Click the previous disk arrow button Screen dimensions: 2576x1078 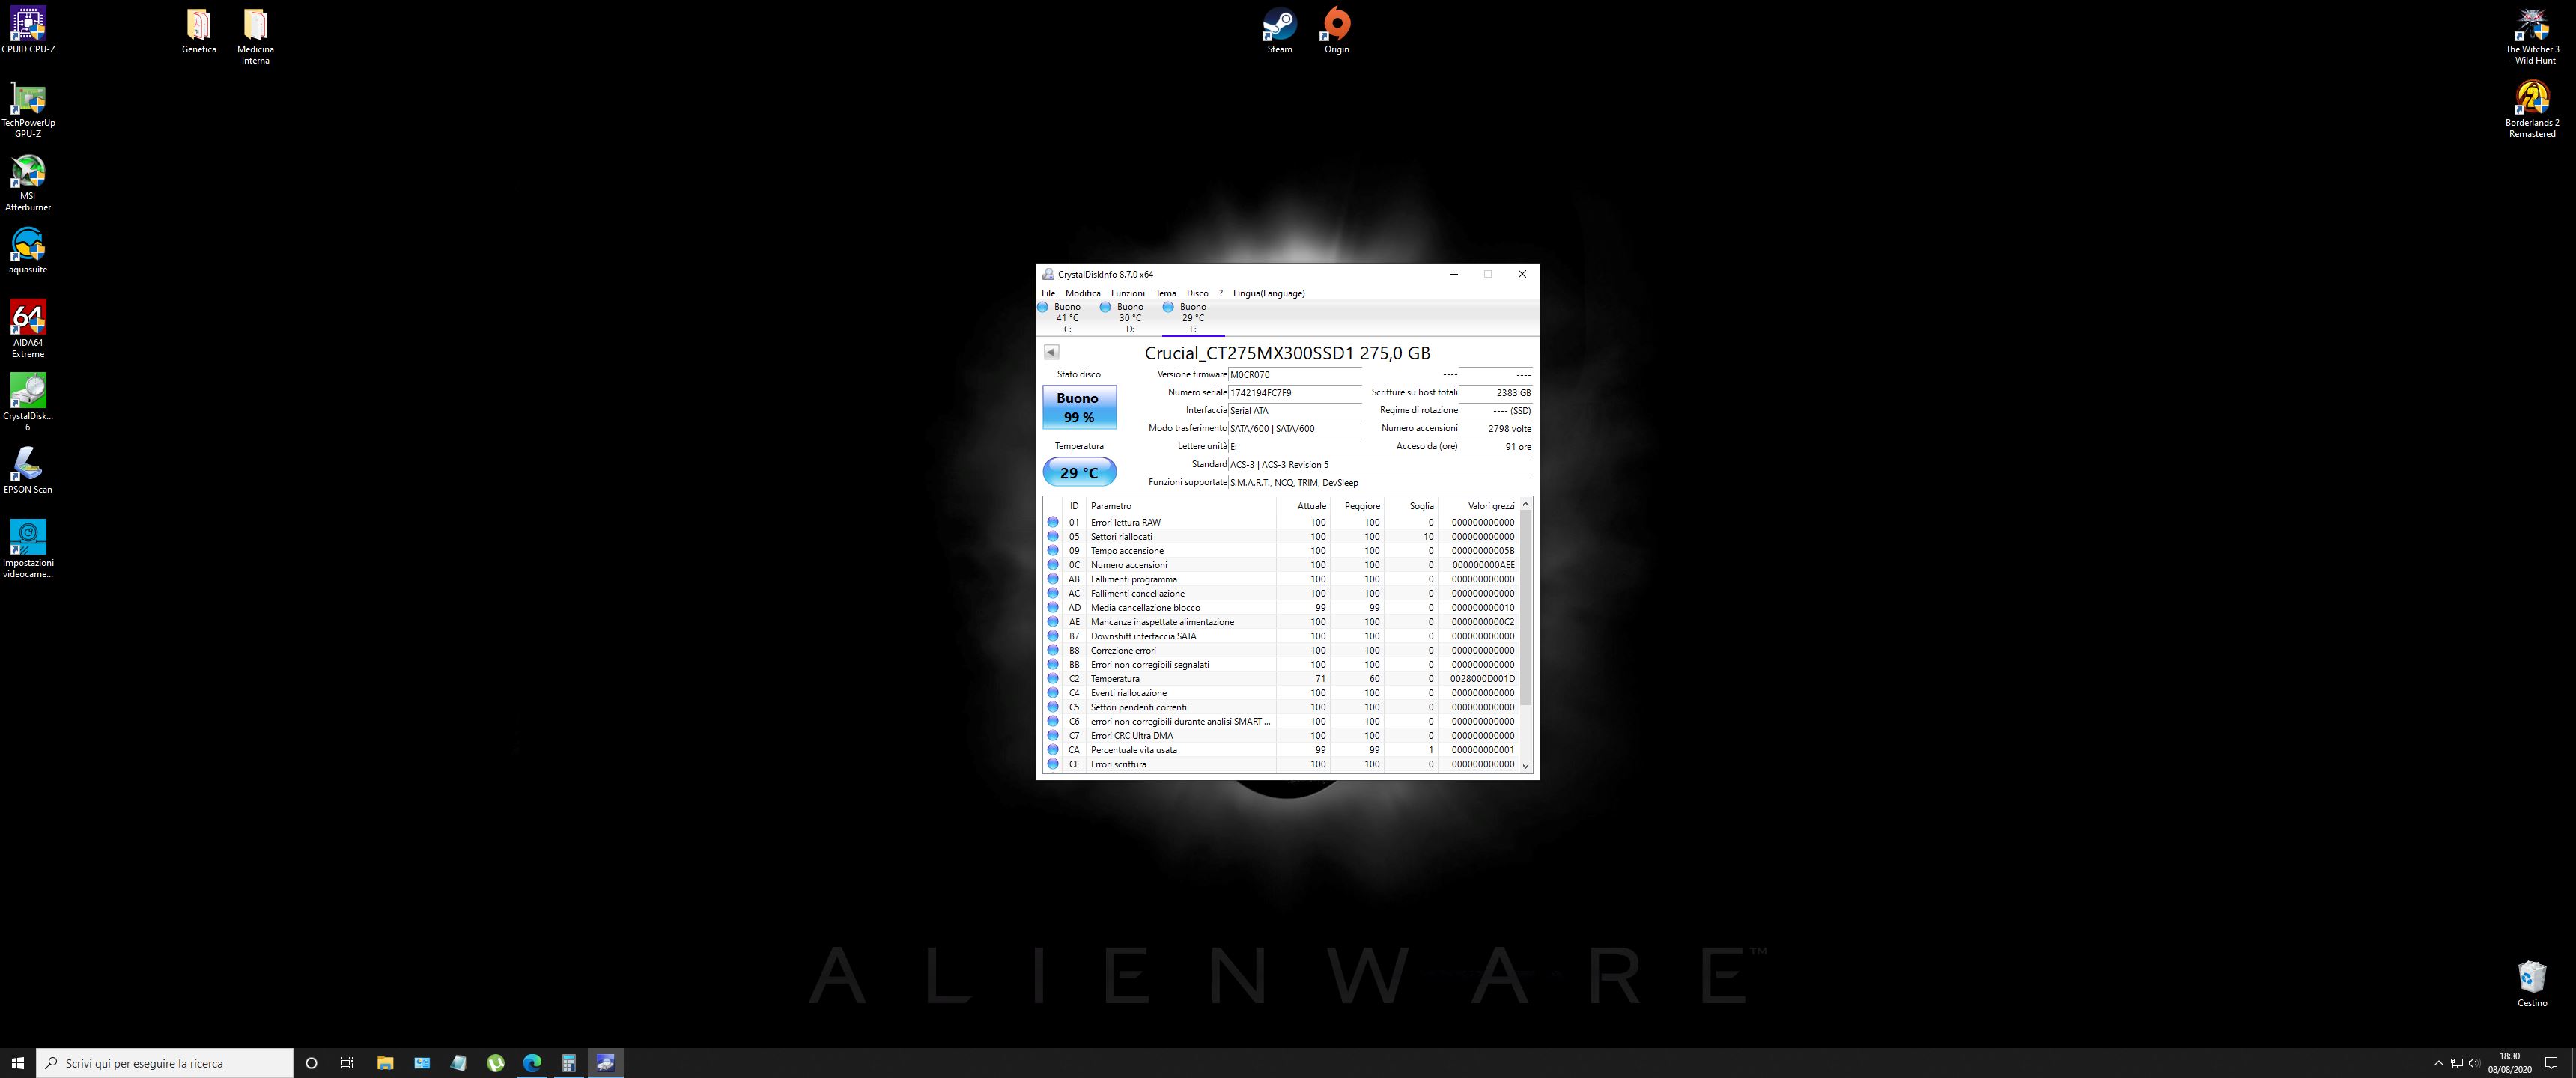(x=1051, y=352)
